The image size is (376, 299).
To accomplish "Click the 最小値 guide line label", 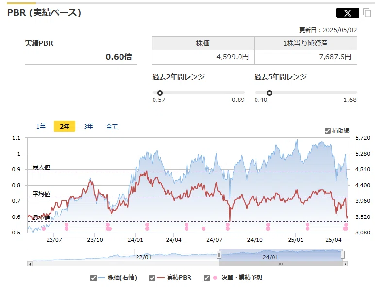I will tap(41, 217).
